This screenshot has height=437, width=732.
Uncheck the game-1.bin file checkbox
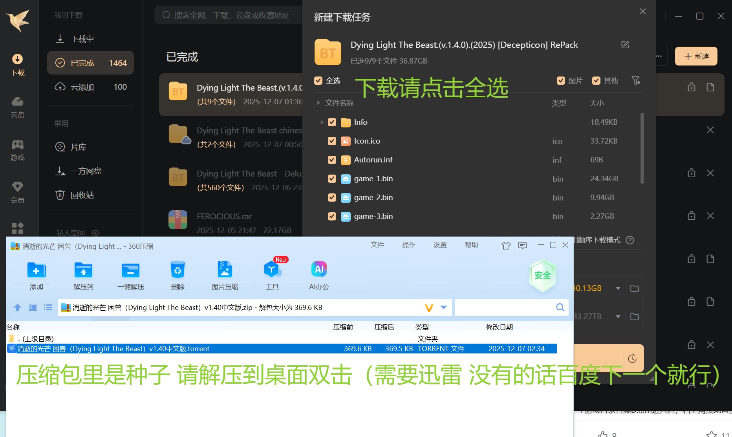coord(332,178)
